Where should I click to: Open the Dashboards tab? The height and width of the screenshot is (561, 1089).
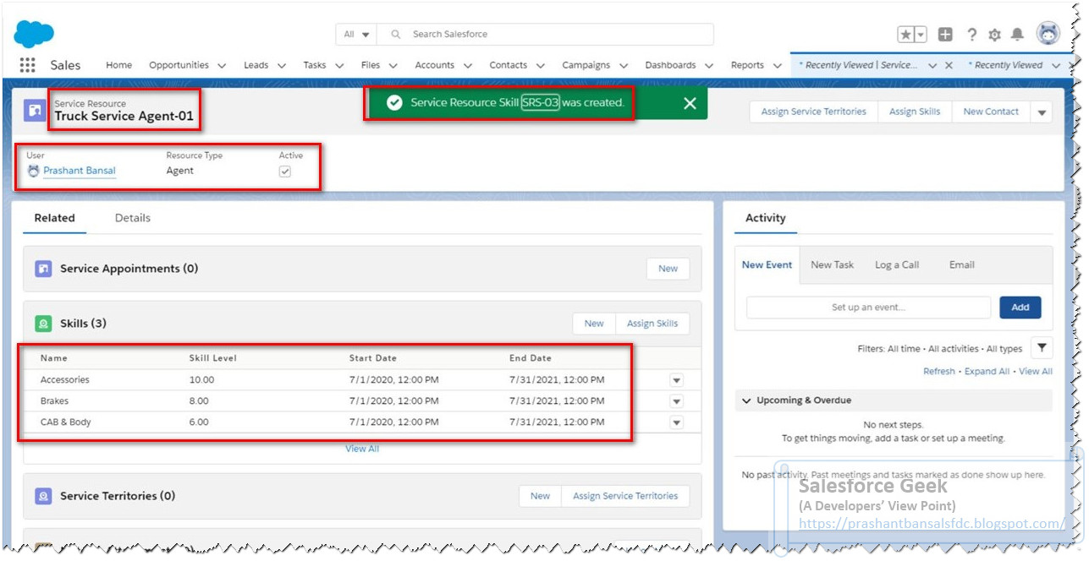pyautogui.click(x=670, y=65)
